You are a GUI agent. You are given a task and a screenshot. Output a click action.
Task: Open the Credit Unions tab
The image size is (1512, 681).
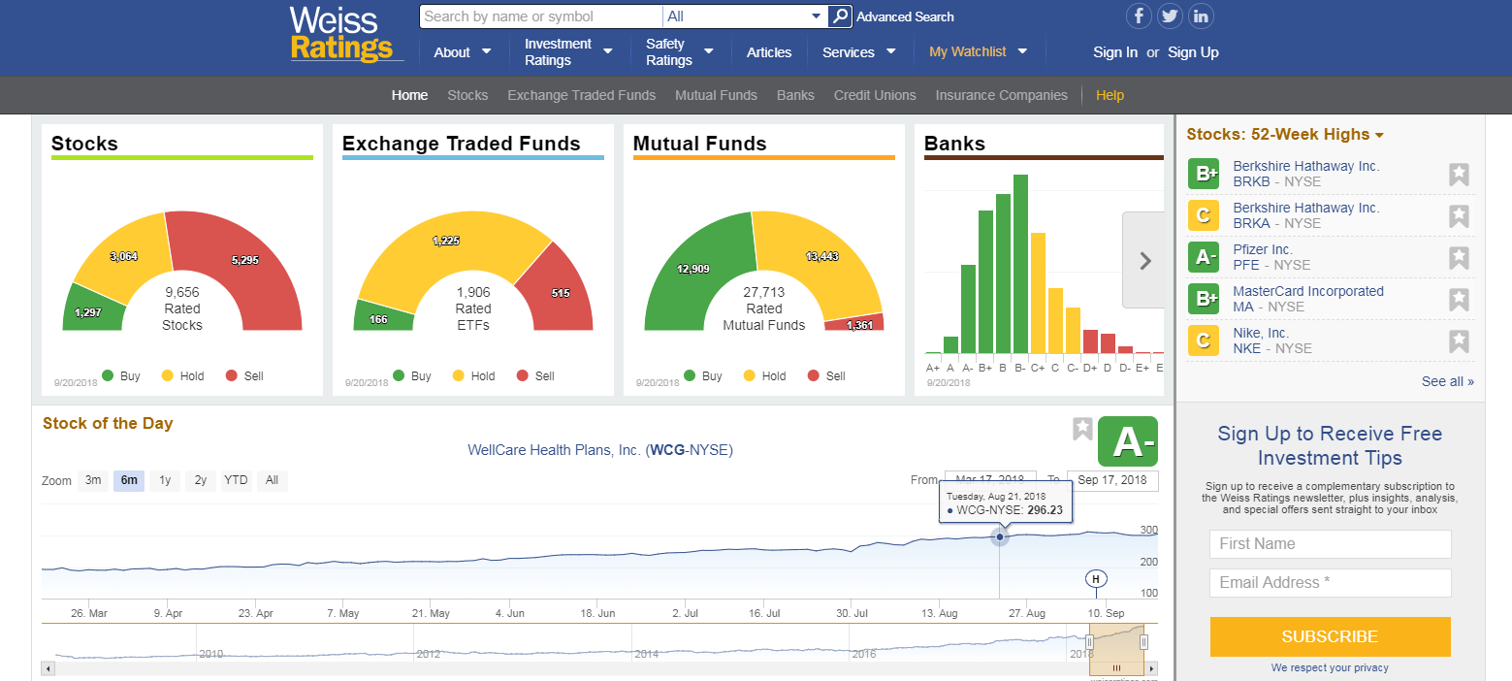(x=875, y=95)
